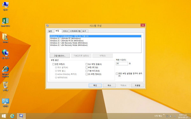Choose the 최소 설치(M) radio option
This screenshot has height=119, width=191.
click(x=56, y=67)
